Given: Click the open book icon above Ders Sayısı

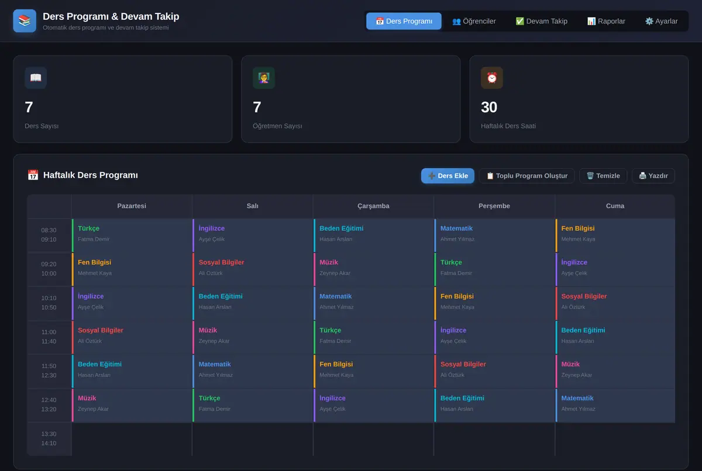Looking at the screenshot, I should point(36,78).
